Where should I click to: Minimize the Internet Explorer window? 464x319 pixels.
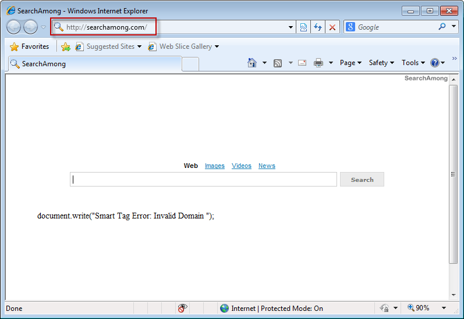coord(410,11)
